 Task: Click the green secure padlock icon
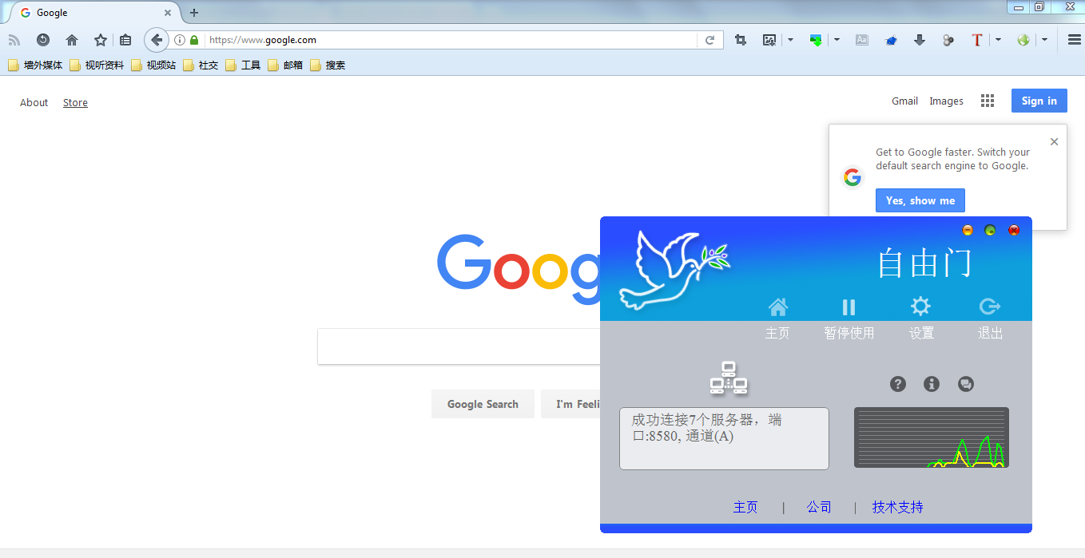pos(194,40)
